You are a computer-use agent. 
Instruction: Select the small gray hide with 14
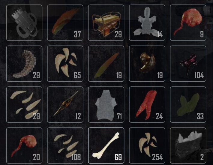(x=147, y=22)
